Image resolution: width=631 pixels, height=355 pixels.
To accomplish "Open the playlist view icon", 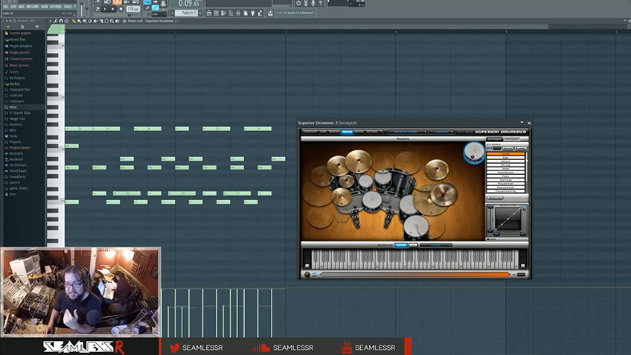I will tap(209, 13).
